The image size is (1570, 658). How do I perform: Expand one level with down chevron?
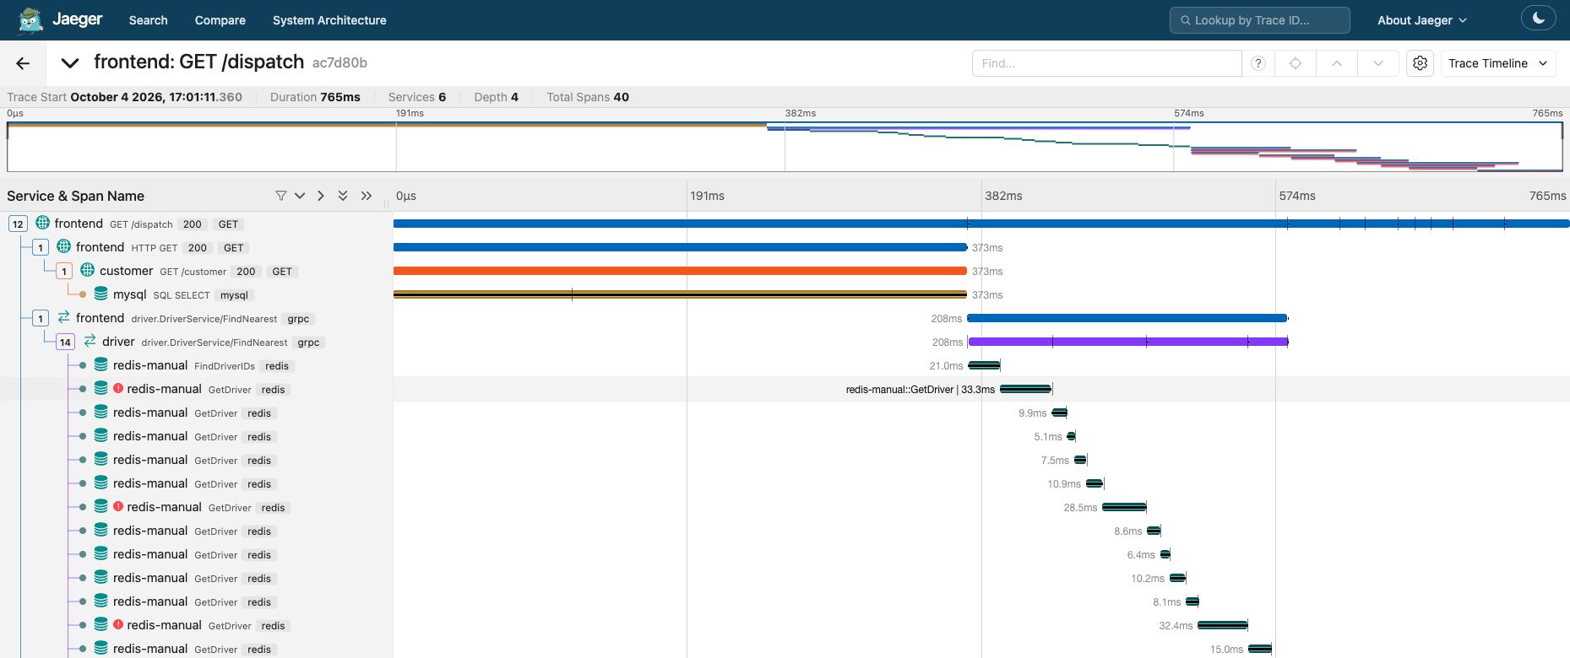(300, 196)
